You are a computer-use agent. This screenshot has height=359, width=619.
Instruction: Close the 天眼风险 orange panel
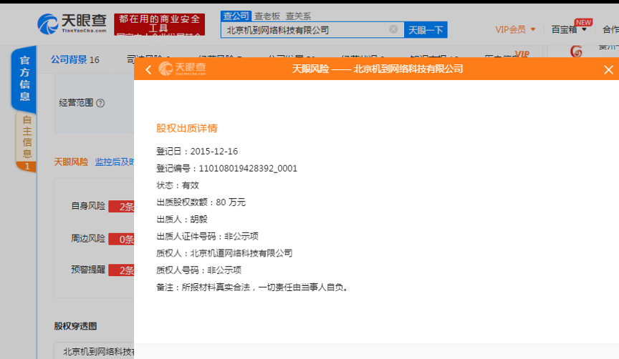[608, 70]
